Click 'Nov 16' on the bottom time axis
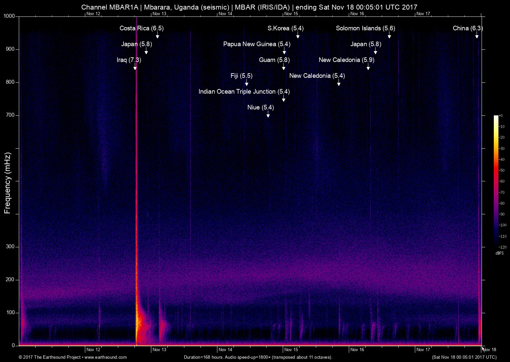The width and height of the screenshot is (510, 362). (x=357, y=350)
